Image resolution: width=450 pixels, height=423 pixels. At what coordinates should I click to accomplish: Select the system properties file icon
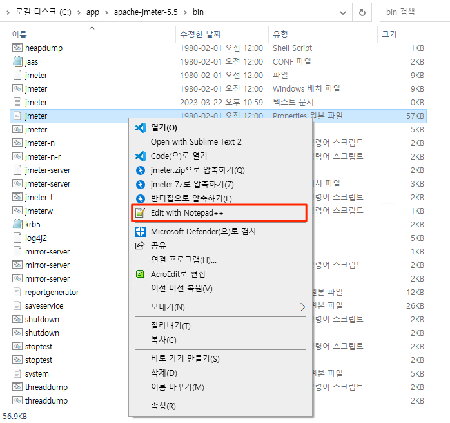pos(17,373)
